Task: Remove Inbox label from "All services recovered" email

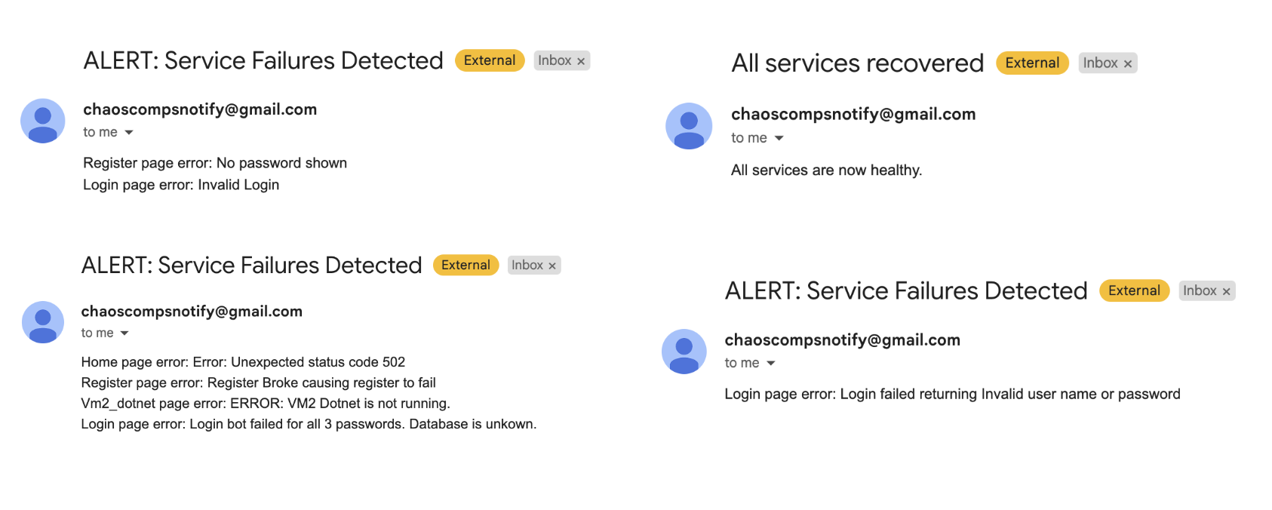Action: 1128,64
